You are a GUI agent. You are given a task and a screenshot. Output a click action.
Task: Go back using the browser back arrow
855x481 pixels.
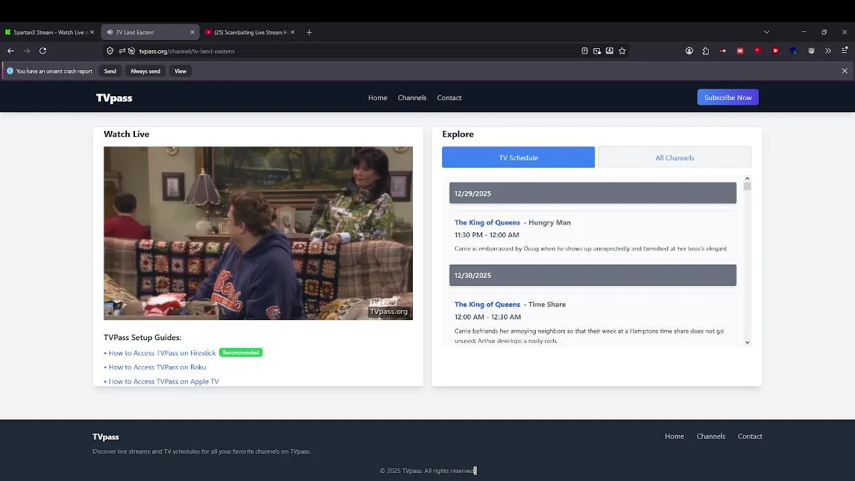click(x=11, y=51)
